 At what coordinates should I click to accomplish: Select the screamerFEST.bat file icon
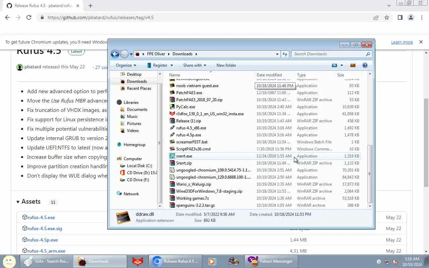pyautogui.click(x=172, y=142)
